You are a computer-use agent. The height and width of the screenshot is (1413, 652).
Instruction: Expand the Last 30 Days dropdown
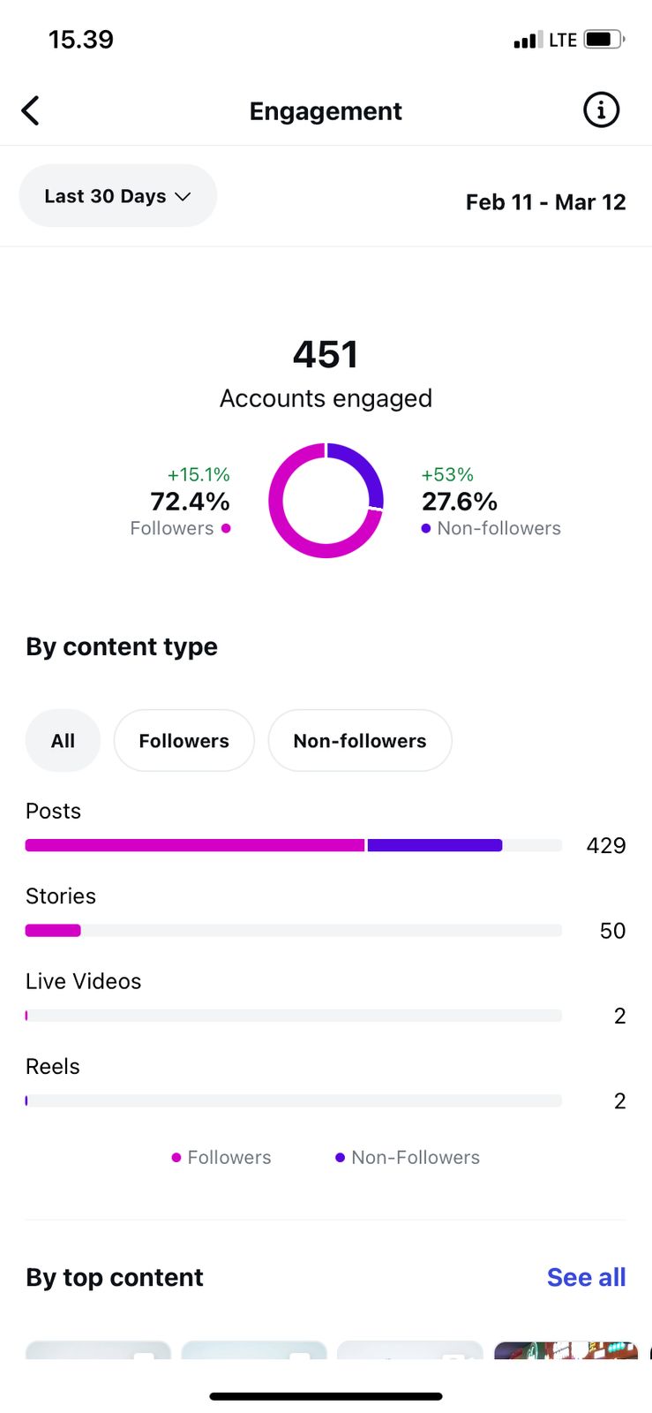[117, 196]
